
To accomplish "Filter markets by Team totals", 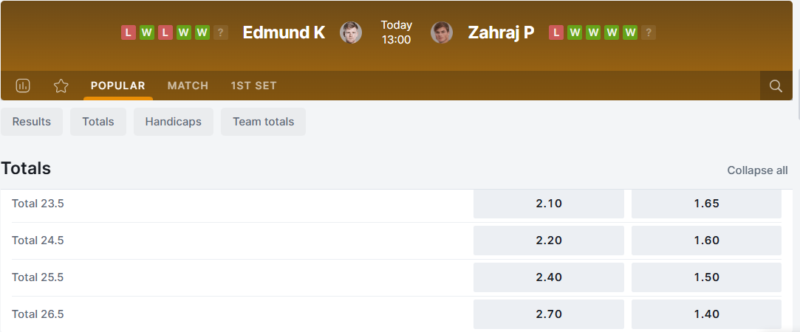I will (x=263, y=122).
